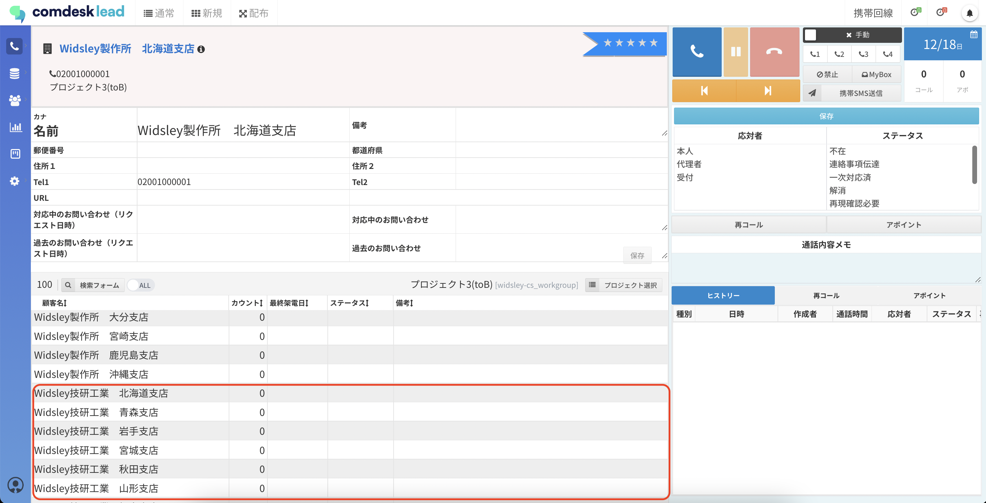The image size is (986, 503).
Task: Tick the checkbox beside 手動
Action: [810, 35]
